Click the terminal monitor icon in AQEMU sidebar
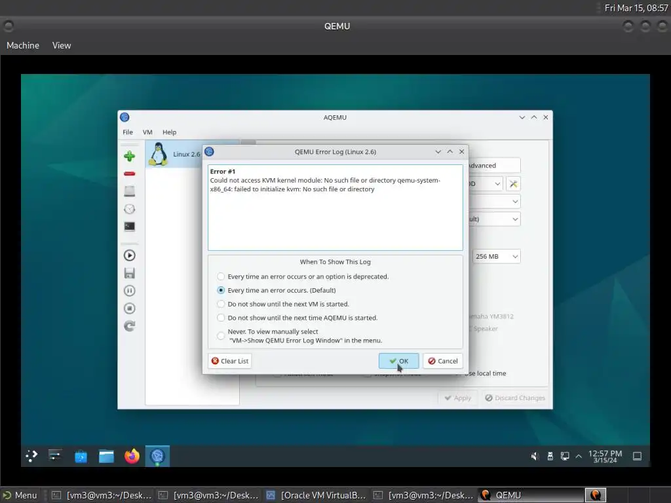Screen dimensions: 671x503 [x=130, y=226]
